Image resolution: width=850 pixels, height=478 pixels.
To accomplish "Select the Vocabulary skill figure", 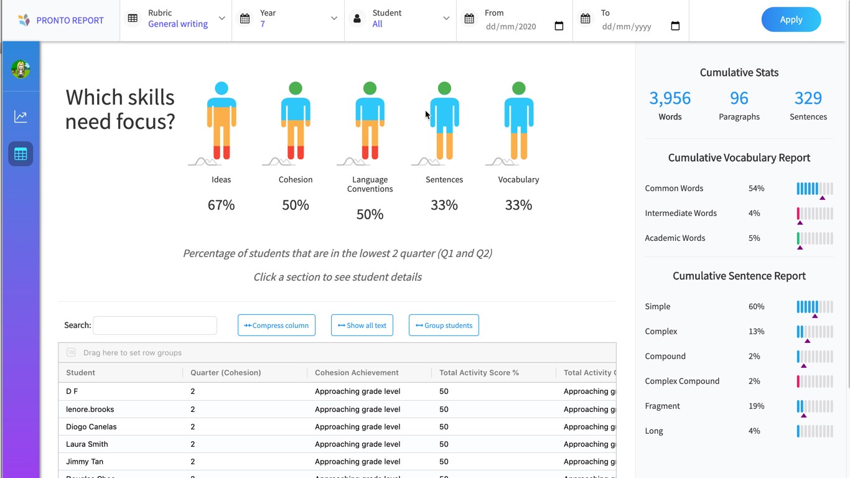I will 518,121.
